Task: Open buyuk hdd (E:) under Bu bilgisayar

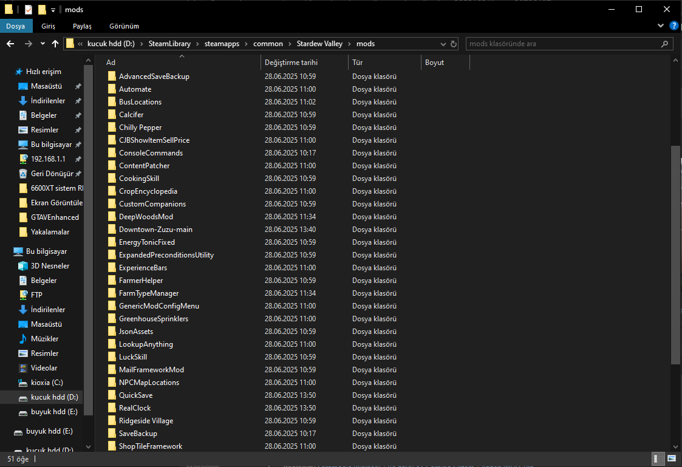Action: (x=54, y=412)
